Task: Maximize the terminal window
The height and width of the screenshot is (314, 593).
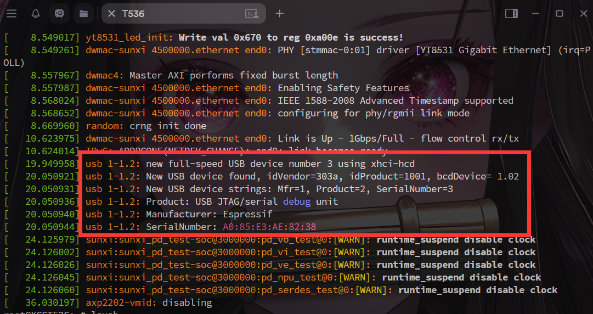Action: pos(560,14)
